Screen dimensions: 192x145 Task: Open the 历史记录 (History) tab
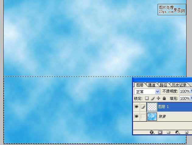[x=179, y=85]
